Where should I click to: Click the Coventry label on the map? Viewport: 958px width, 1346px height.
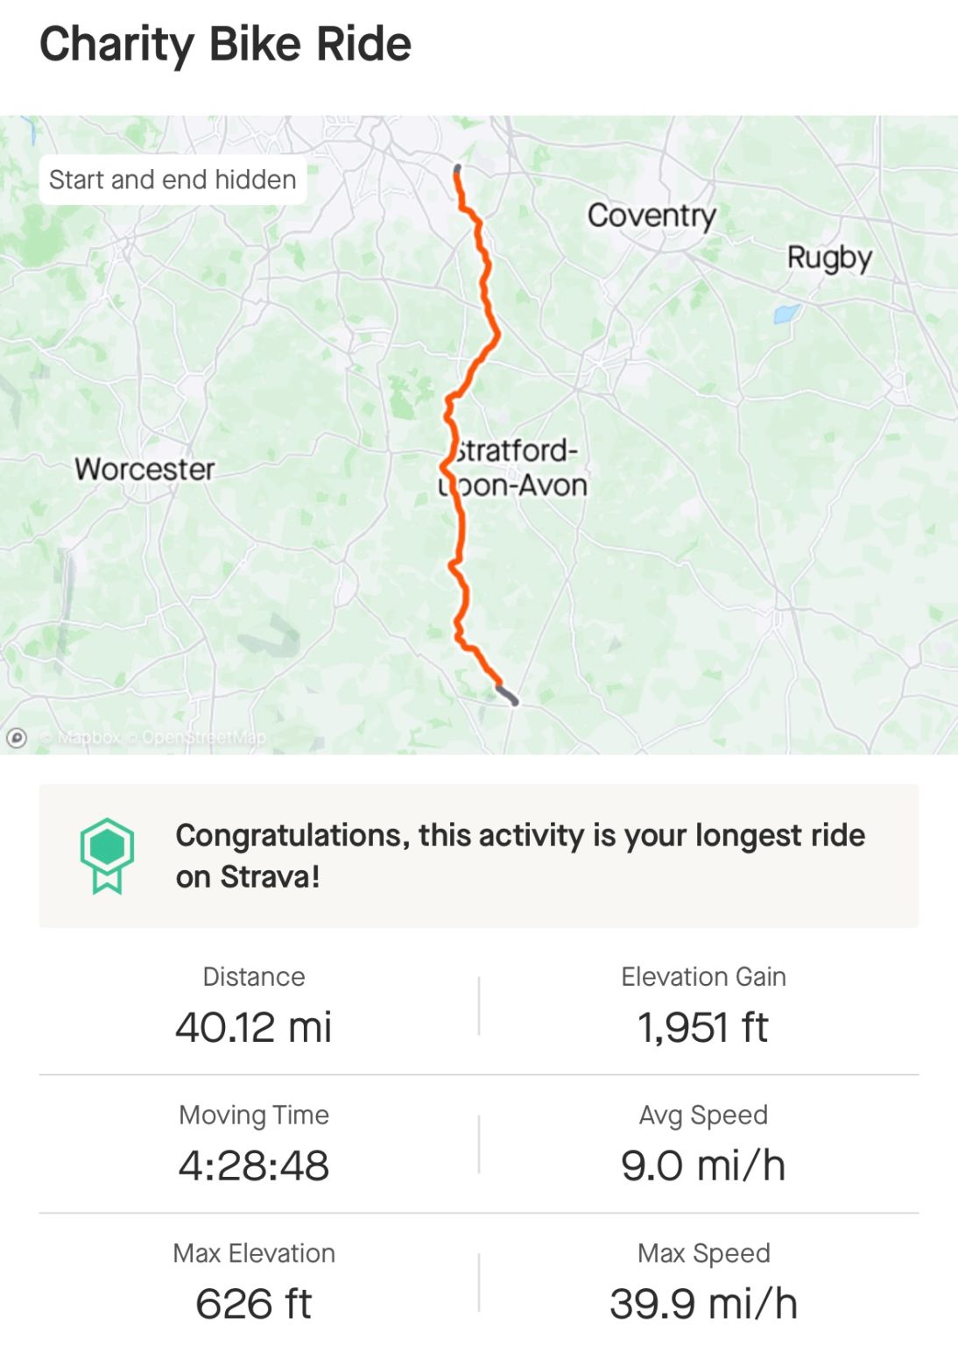(652, 216)
